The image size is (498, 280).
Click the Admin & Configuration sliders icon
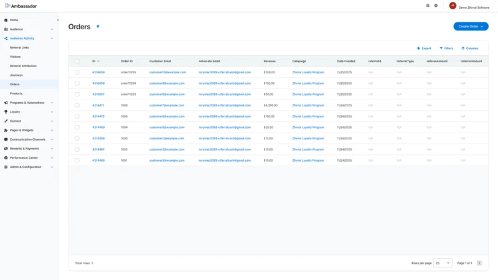point(6,167)
